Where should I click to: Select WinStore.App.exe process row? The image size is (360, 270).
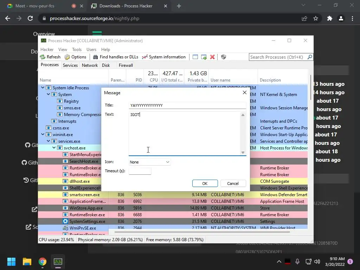click(x=173, y=208)
